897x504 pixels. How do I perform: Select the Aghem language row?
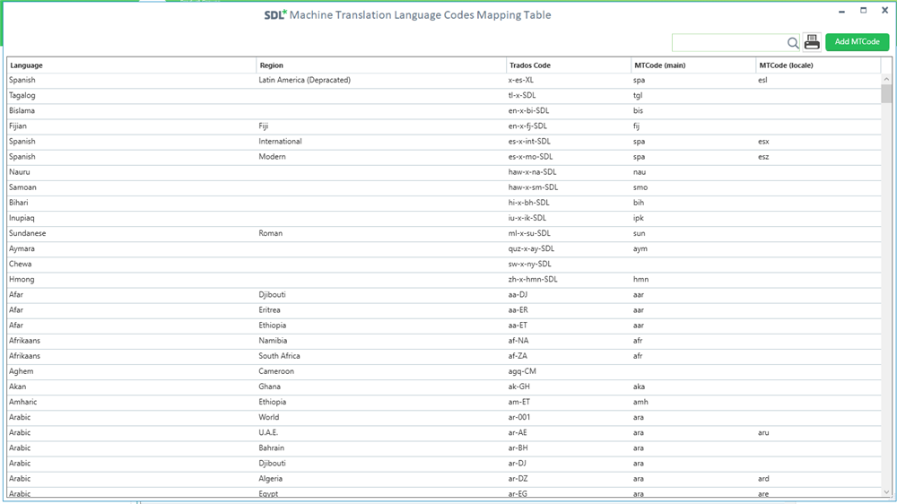tap(444, 371)
